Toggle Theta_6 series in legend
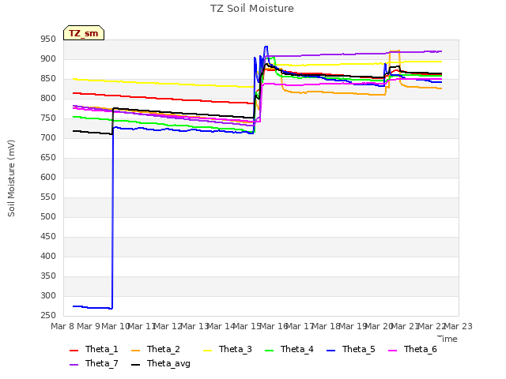 coord(413,349)
